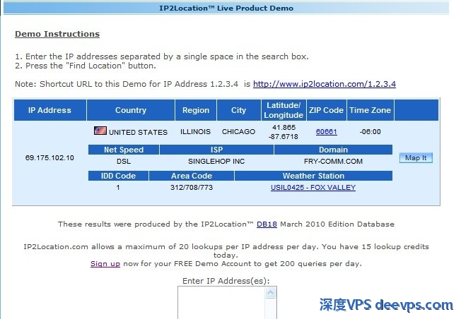
Task: Select the SINGLEHOP INC ISP value
Action: pyautogui.click(x=216, y=162)
